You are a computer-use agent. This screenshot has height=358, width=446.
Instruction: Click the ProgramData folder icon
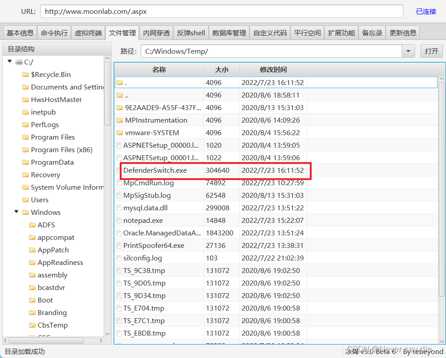pos(26,162)
